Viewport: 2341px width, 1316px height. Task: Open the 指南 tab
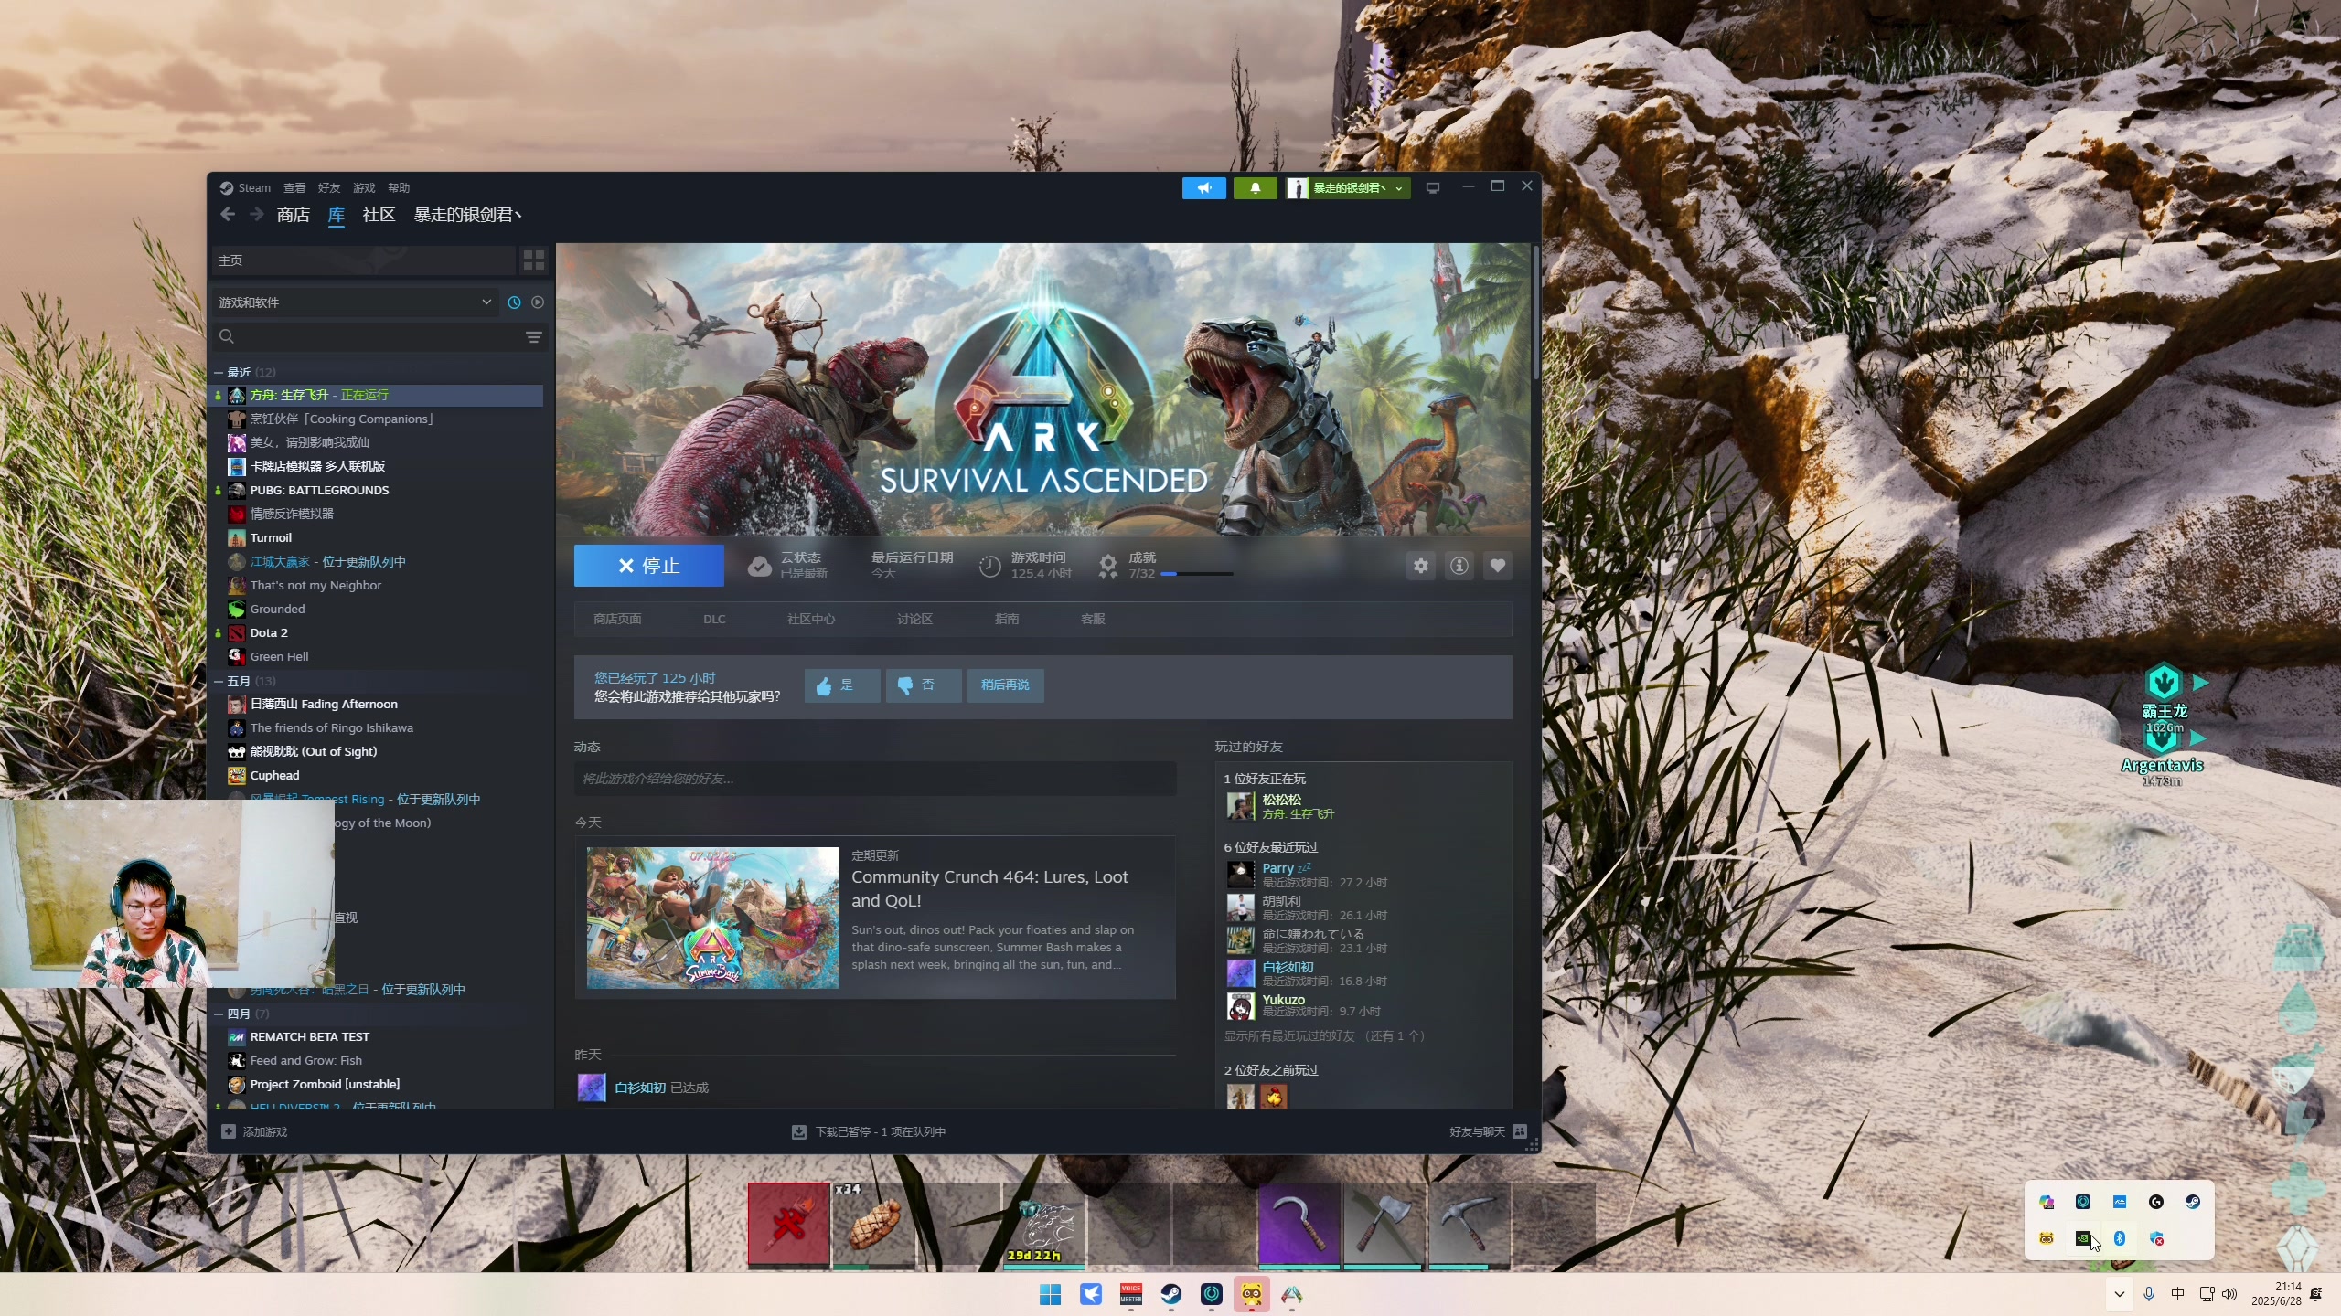click(1007, 620)
